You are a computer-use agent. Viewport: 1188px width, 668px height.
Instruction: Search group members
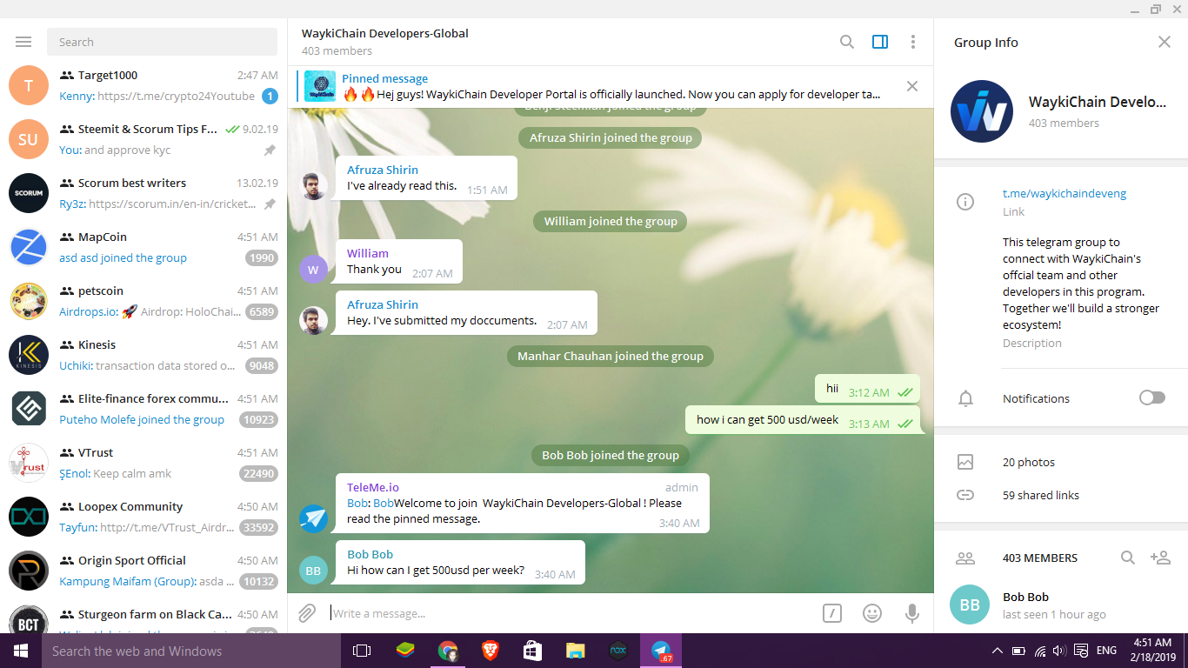coord(1128,558)
